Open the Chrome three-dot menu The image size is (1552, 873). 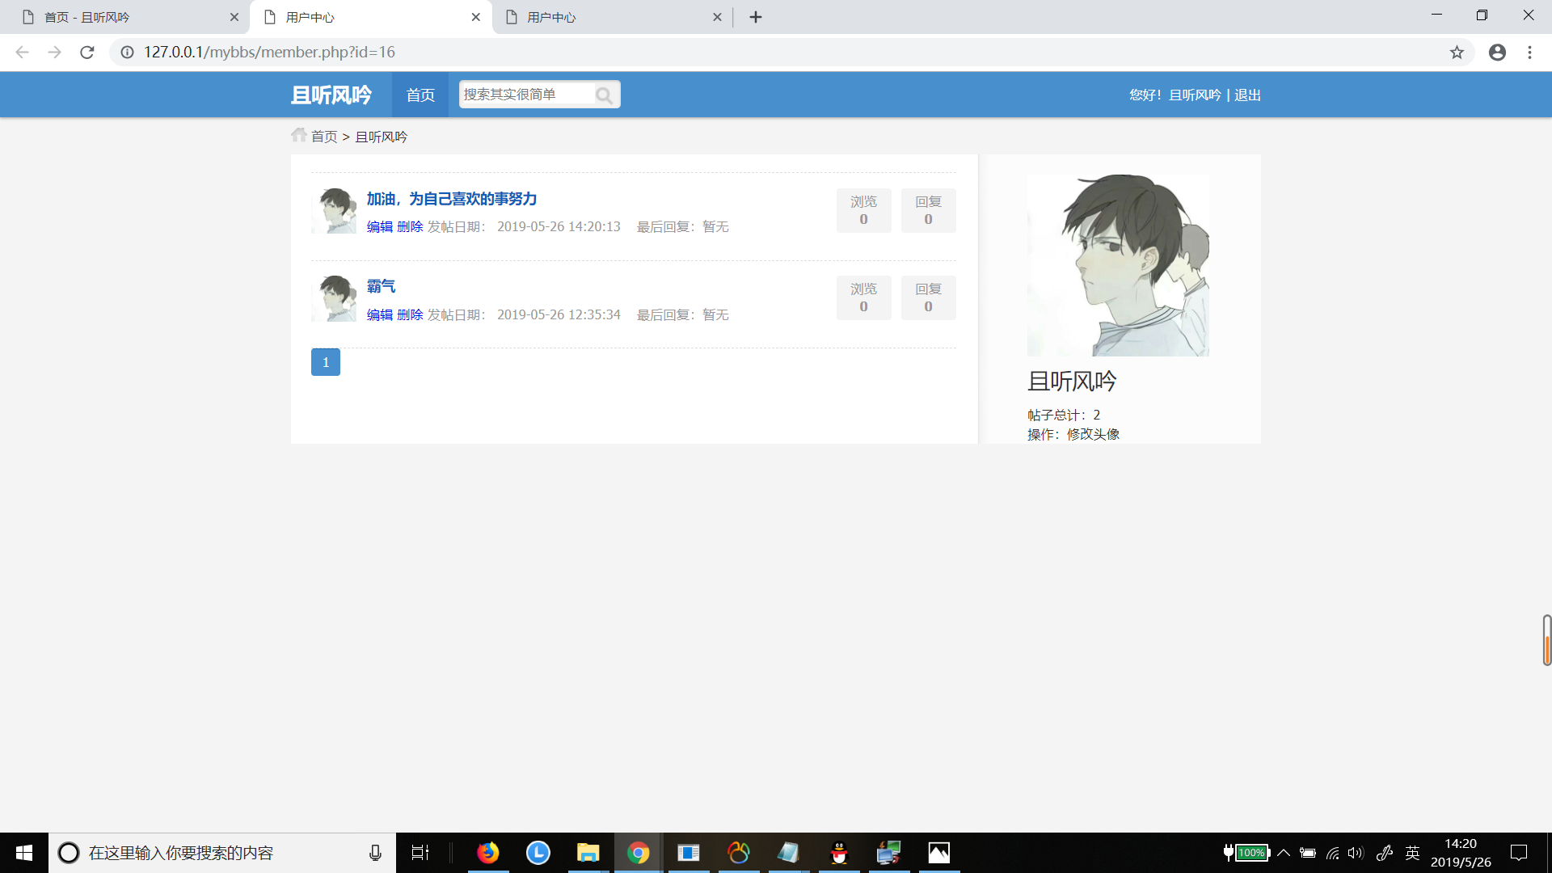(1529, 52)
